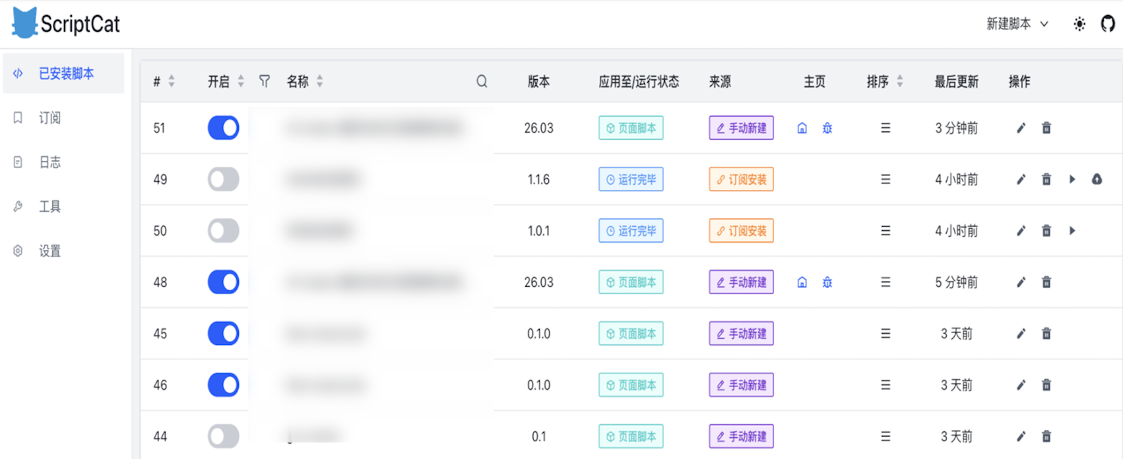This screenshot has width=1123, height=459.
Task: Sort by the # column arrows
Action: pos(172,81)
